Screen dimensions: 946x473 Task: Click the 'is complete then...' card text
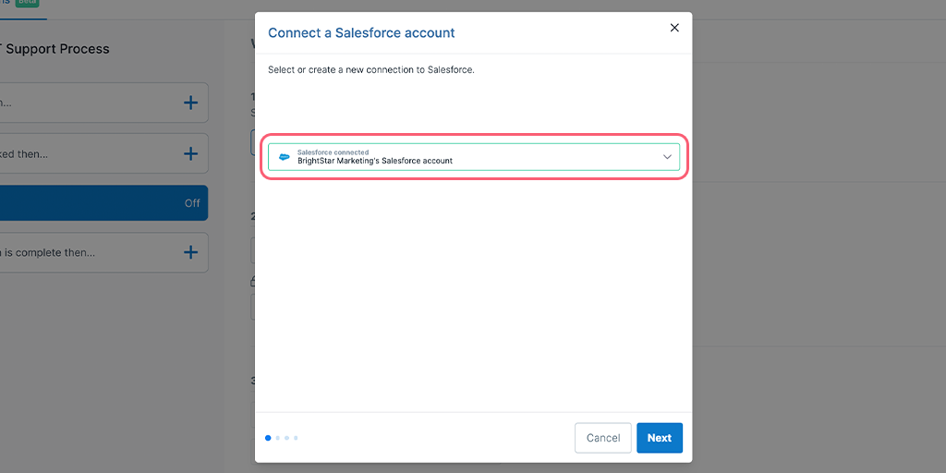[47, 253]
